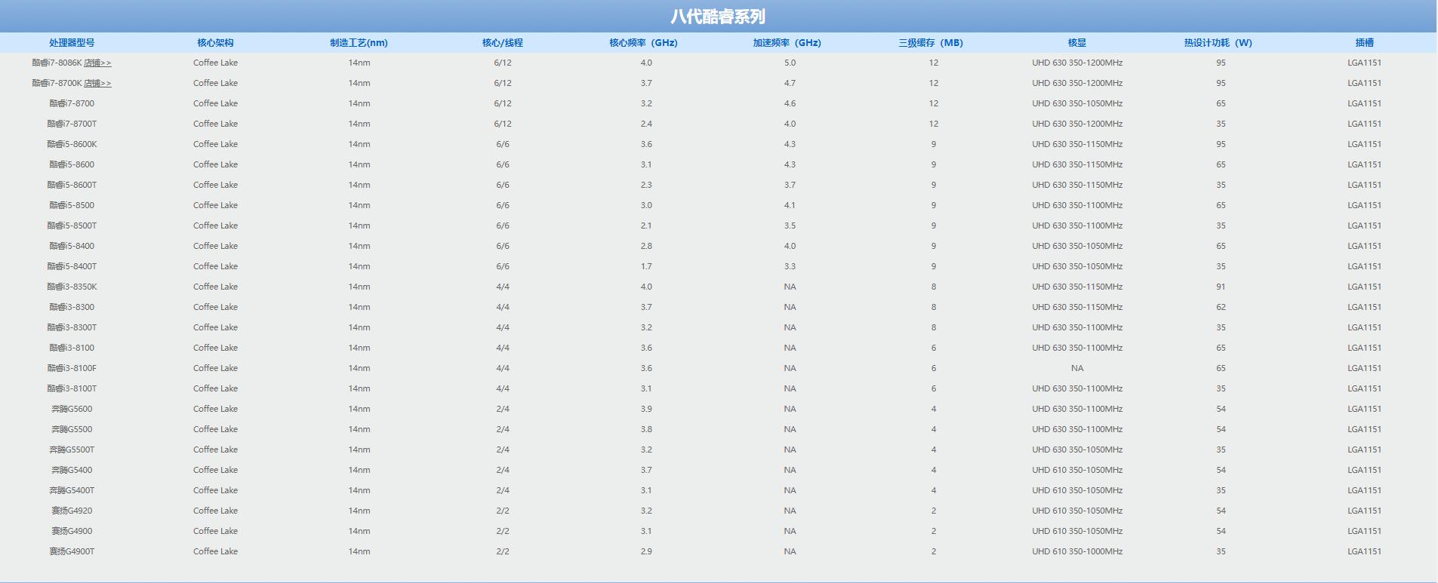Viewport: 1438px width, 583px height.
Task: Click the 4.6 boost frequency value
Action: [x=790, y=103]
